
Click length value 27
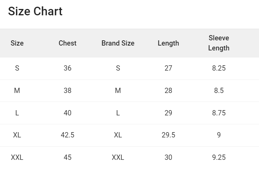click(x=168, y=68)
